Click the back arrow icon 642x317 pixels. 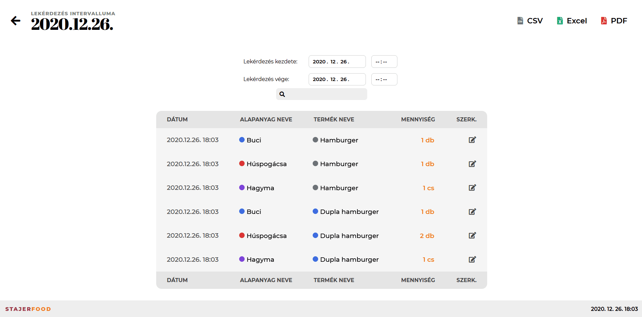click(x=16, y=21)
